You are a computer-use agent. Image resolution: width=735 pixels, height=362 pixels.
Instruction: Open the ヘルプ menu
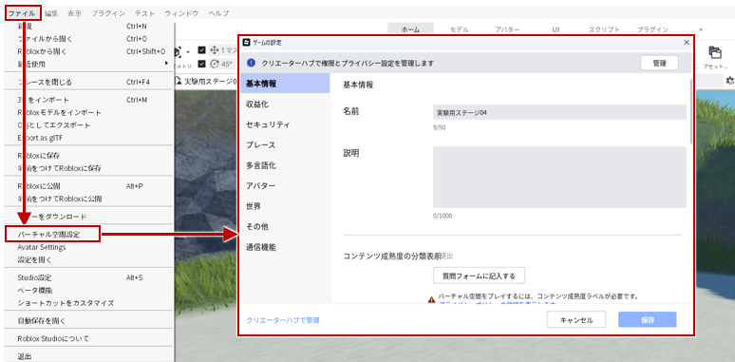(218, 13)
